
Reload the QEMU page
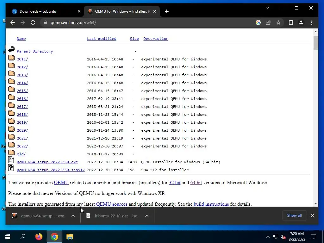click(33, 22)
